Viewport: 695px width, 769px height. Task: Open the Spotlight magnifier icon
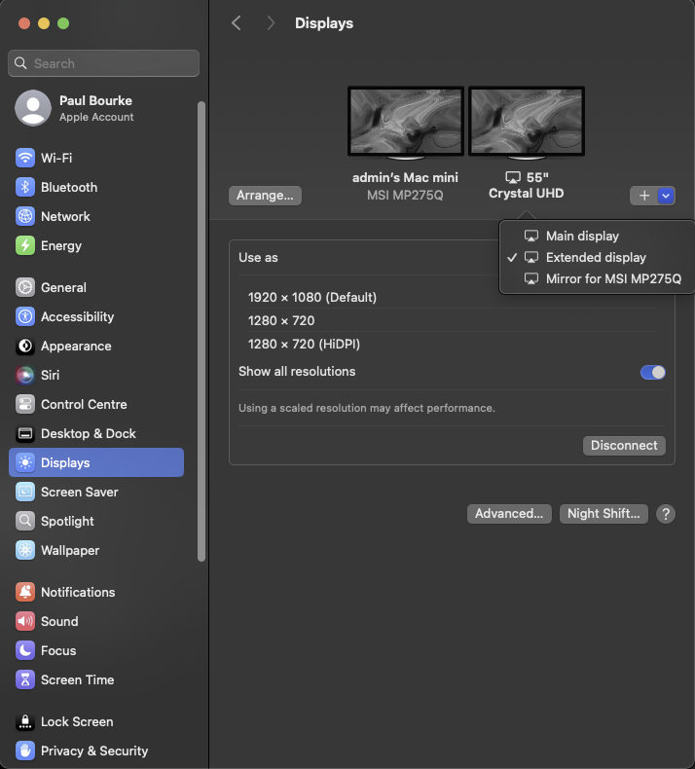click(x=25, y=521)
